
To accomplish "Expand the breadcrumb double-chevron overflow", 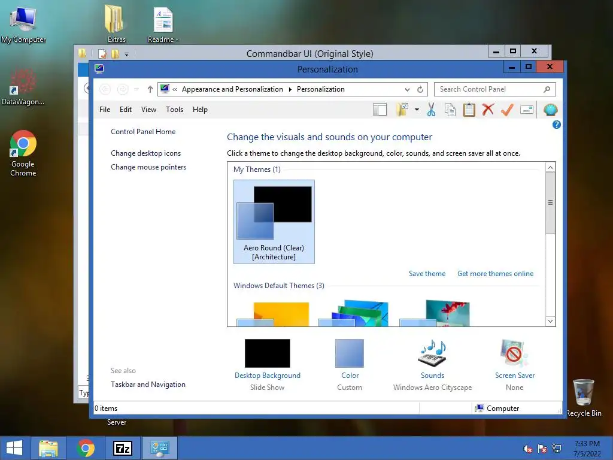I will [175, 89].
